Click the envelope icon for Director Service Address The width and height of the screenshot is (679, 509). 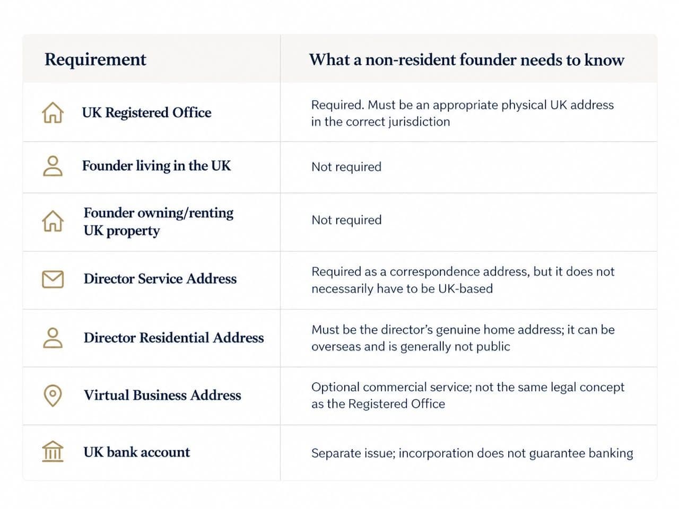(x=53, y=279)
